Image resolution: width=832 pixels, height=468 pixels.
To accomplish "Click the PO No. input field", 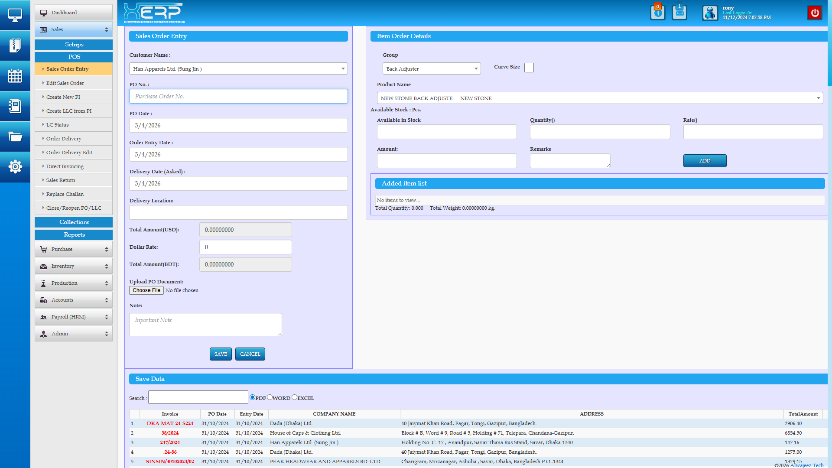I will pos(238,96).
